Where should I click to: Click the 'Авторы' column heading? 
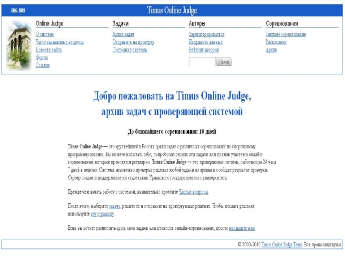pos(197,24)
